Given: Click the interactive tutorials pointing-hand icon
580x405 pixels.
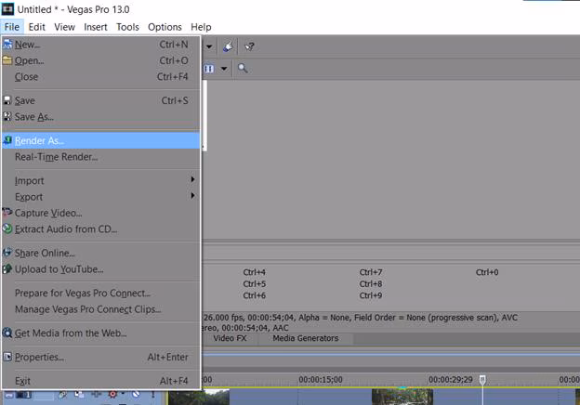Looking at the screenshot, I should 228,46.
